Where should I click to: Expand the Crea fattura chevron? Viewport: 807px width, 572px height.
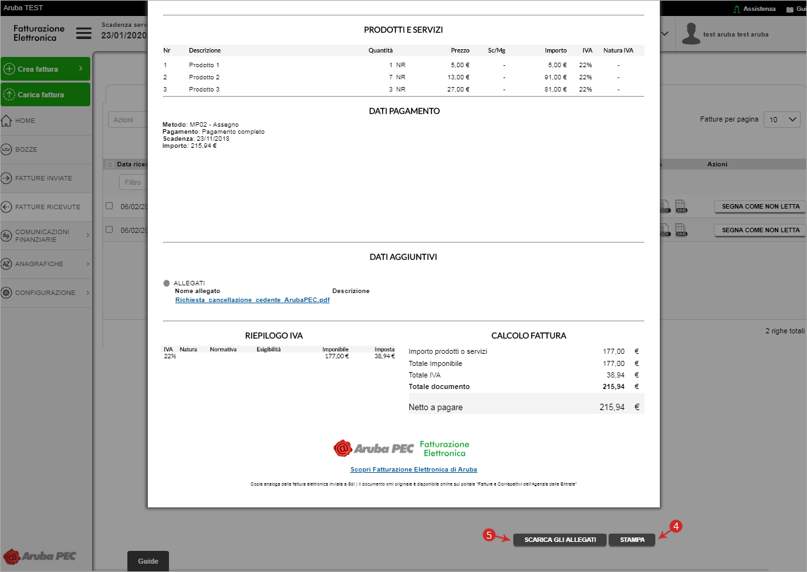pyautogui.click(x=81, y=68)
